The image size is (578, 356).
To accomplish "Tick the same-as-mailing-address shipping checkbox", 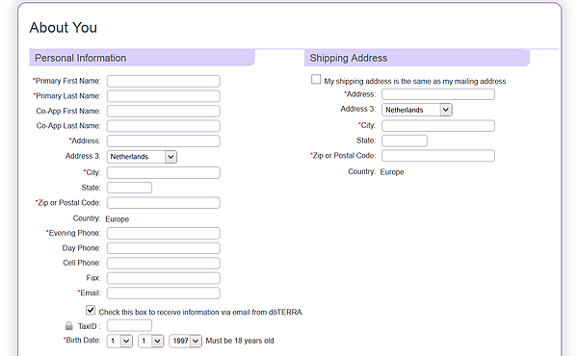I will (x=316, y=80).
